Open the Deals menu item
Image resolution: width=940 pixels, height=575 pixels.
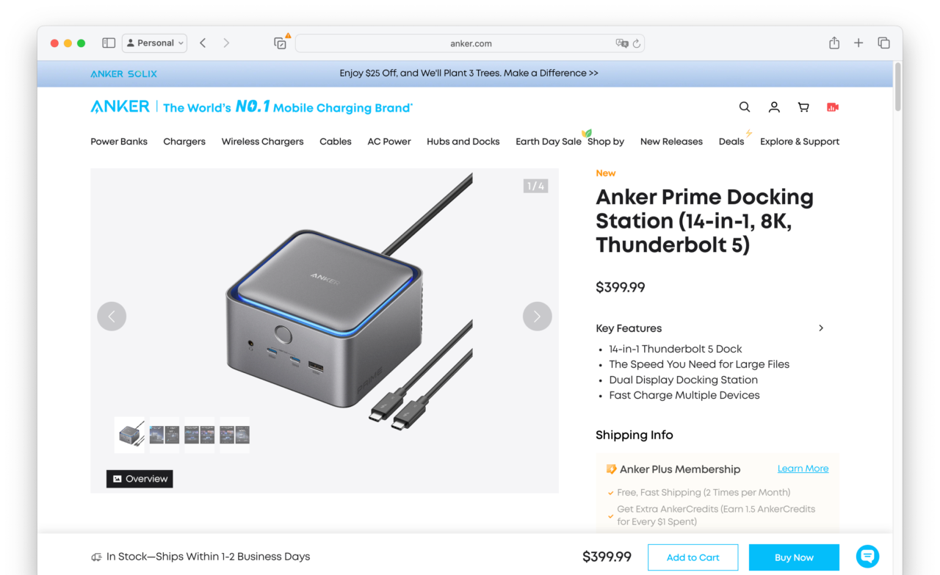pyautogui.click(x=731, y=142)
